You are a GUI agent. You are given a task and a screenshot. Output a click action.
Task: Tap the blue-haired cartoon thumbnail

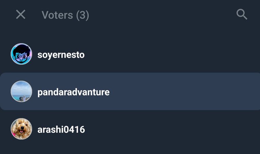[21, 54]
